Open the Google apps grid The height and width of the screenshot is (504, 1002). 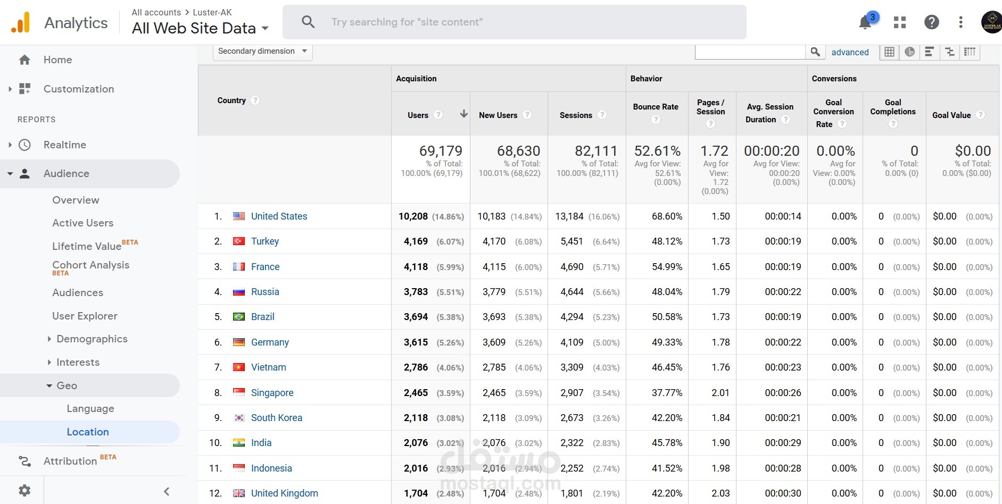(x=900, y=22)
